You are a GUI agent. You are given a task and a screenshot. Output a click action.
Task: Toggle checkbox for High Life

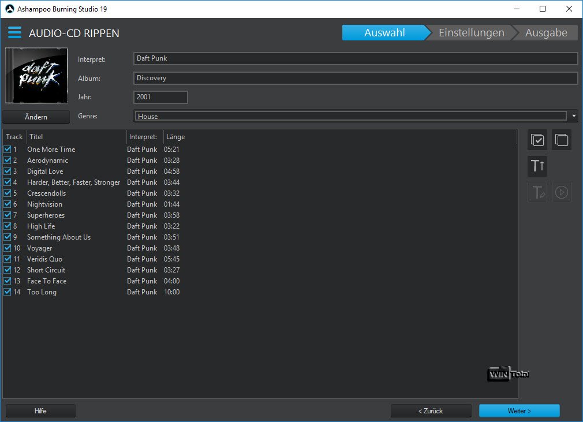pos(8,226)
